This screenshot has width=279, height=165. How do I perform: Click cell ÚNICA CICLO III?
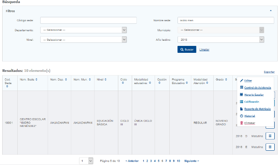point(143,123)
